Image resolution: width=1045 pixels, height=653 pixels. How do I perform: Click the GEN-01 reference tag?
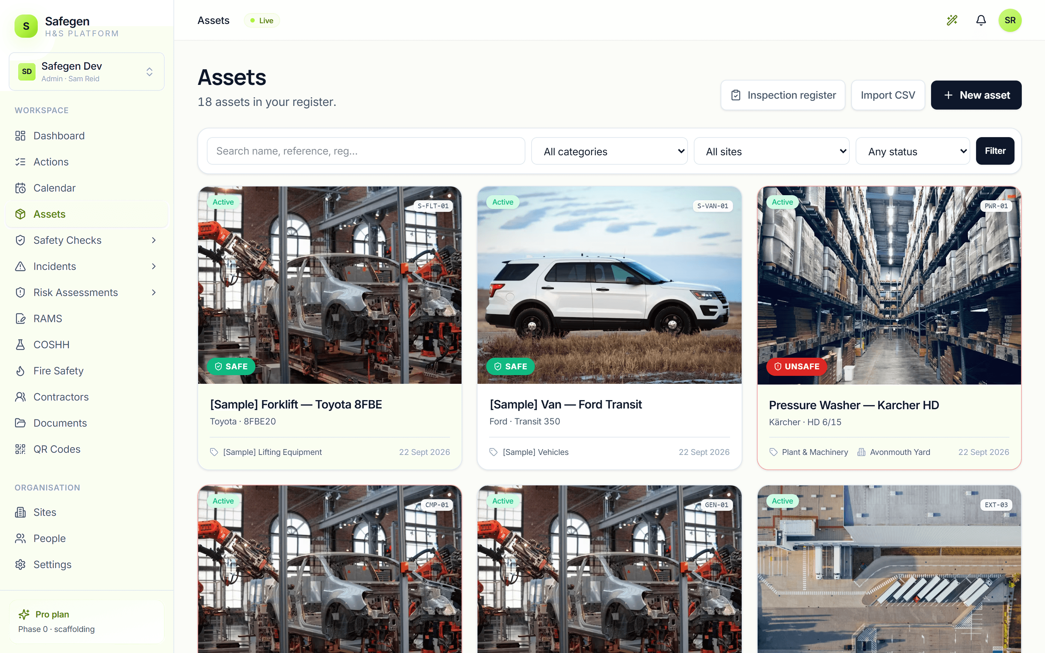coord(716,505)
